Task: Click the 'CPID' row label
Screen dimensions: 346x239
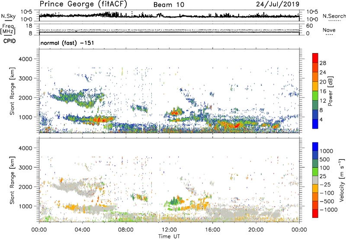Action: click(9, 41)
